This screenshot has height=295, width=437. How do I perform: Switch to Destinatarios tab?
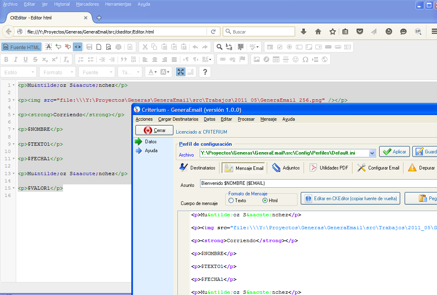pos(198,168)
